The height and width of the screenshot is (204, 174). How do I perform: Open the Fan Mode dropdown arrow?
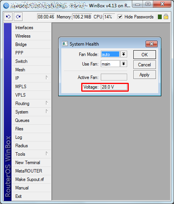[124, 54]
